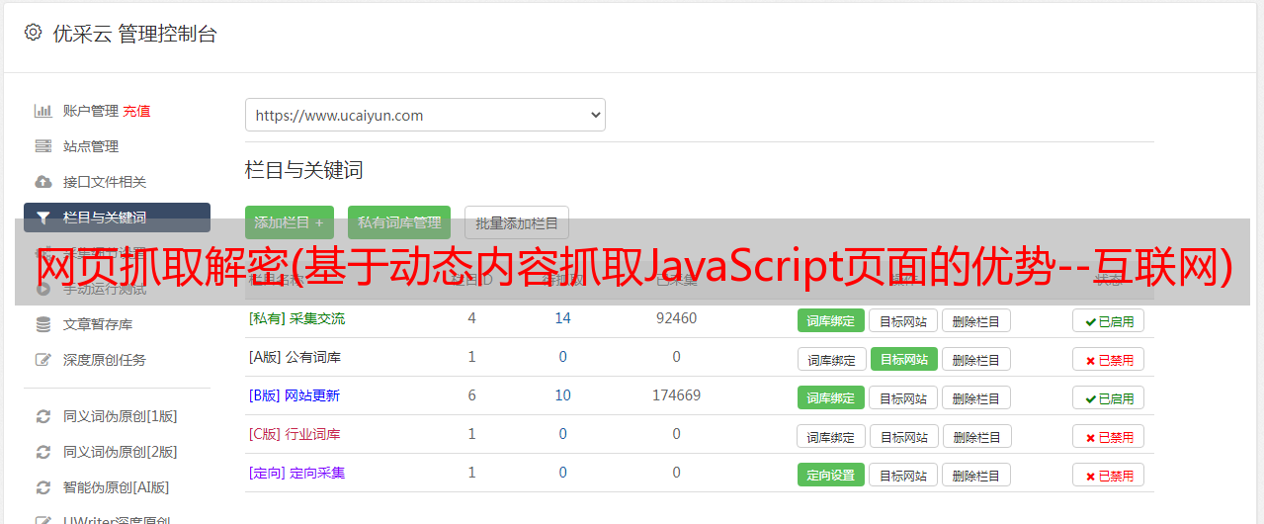The height and width of the screenshot is (524, 1264).
Task: Click 删除栏目 in the 行业词库 row
Action: [977, 436]
